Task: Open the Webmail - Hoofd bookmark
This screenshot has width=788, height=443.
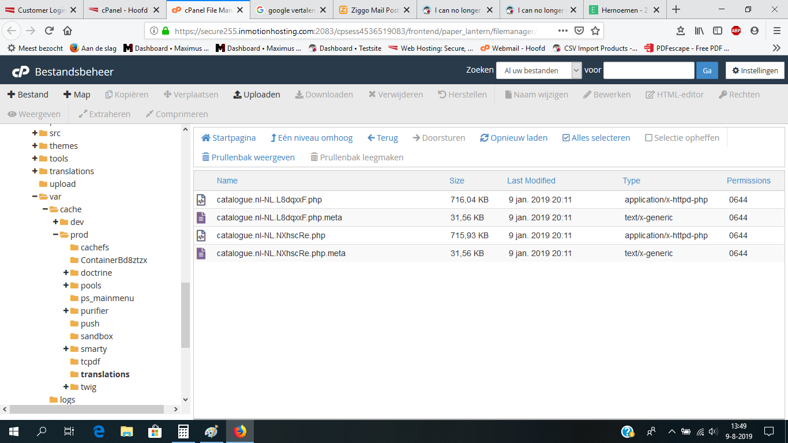Action: (x=512, y=48)
